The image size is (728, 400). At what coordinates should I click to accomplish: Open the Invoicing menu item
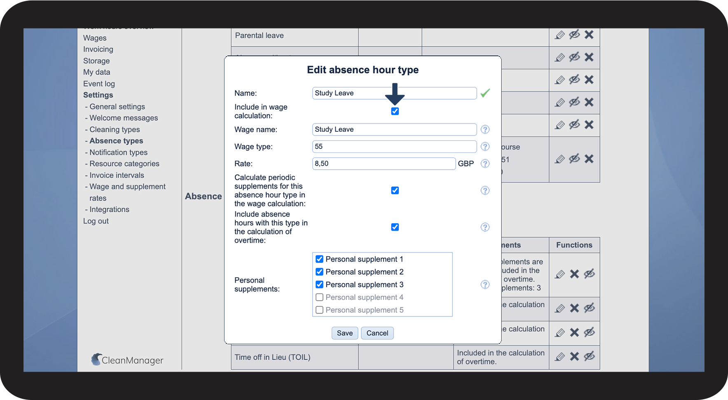[98, 49]
